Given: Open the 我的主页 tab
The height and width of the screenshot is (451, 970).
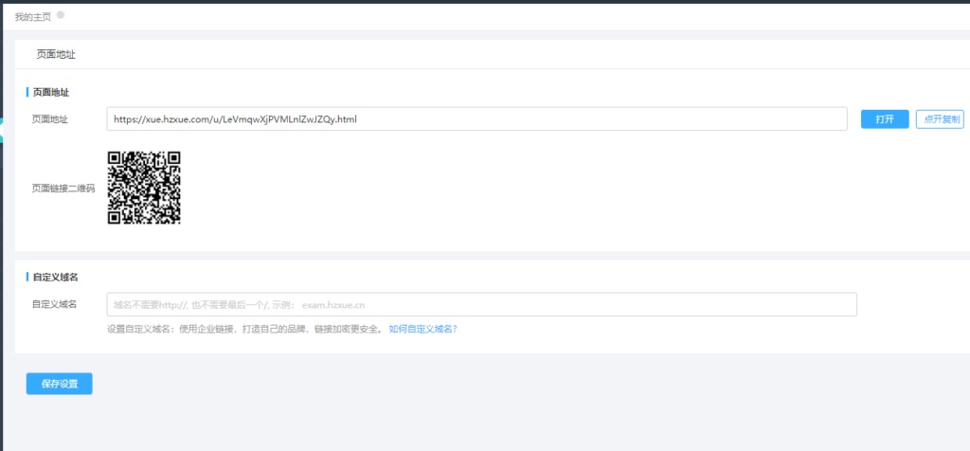Looking at the screenshot, I should 33,17.
